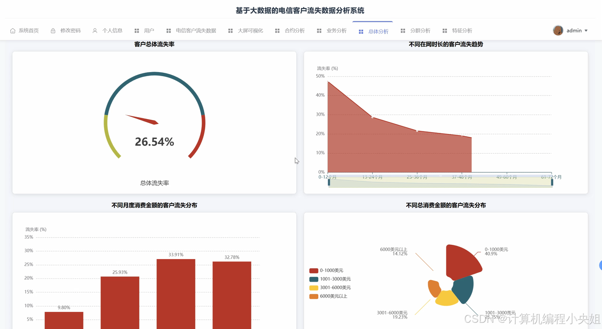Click the grid icon beside 特征分析
602x329 pixels.
click(x=445, y=31)
